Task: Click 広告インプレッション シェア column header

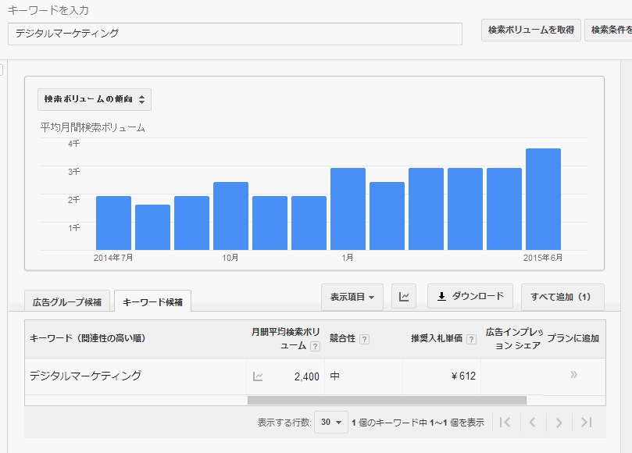Action: pyautogui.click(x=514, y=338)
